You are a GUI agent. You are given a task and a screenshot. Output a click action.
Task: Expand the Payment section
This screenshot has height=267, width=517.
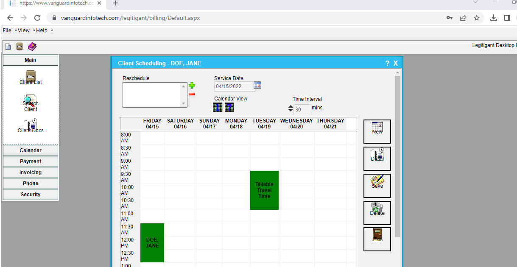(31, 161)
